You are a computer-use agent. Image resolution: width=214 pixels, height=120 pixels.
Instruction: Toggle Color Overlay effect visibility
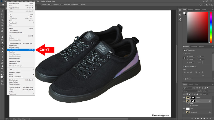(190, 106)
